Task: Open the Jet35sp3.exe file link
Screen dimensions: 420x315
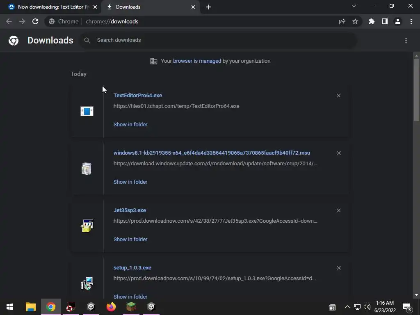Action: (130, 210)
